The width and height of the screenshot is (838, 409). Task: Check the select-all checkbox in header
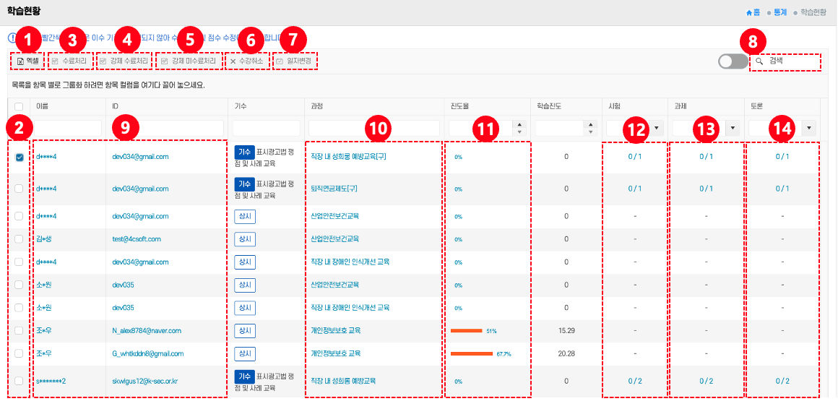click(x=19, y=106)
